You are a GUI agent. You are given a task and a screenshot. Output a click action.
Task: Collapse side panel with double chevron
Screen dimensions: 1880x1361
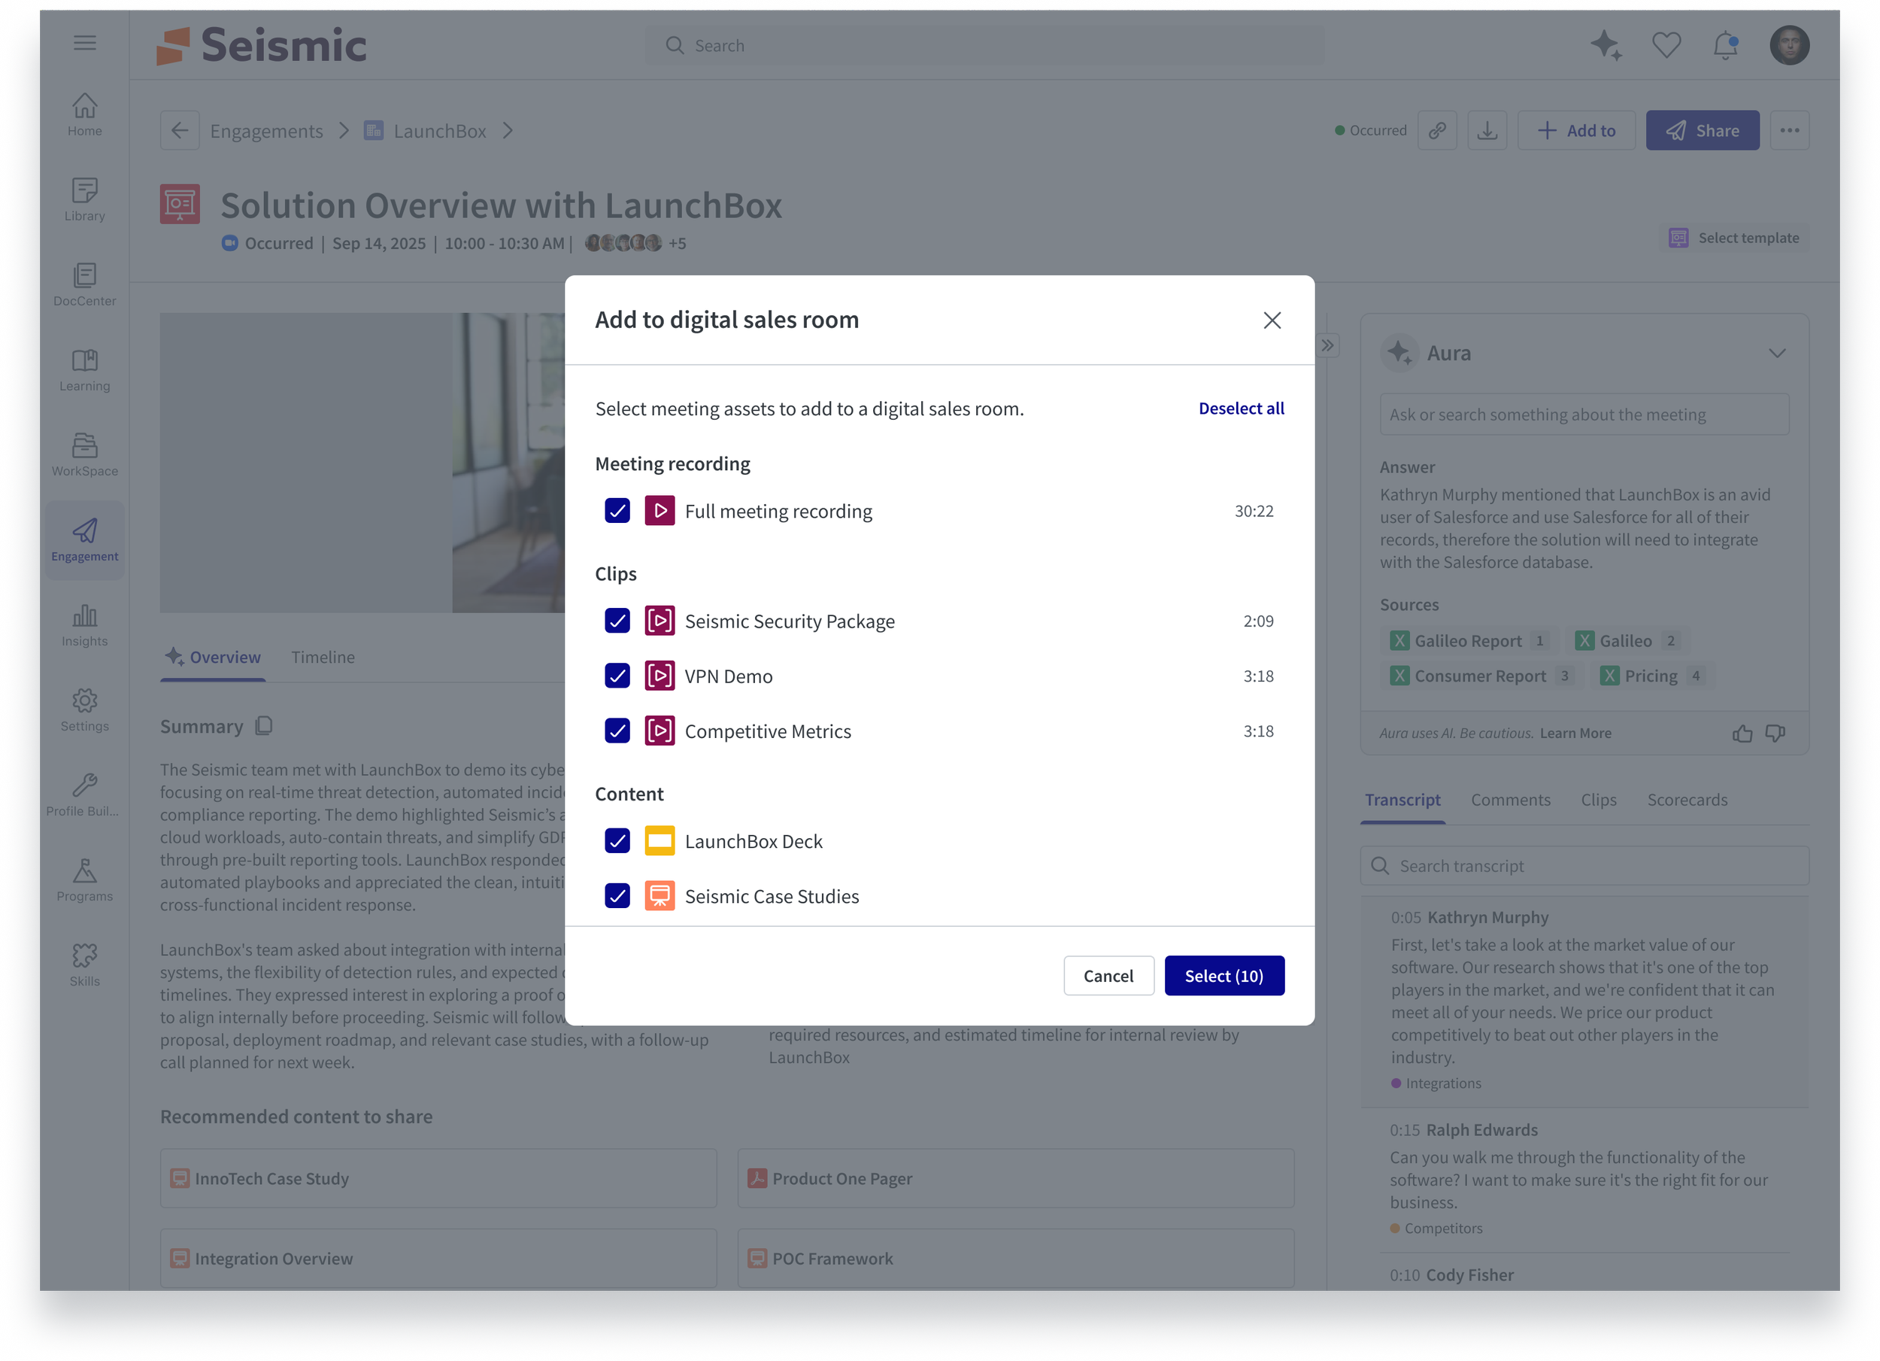(1328, 345)
